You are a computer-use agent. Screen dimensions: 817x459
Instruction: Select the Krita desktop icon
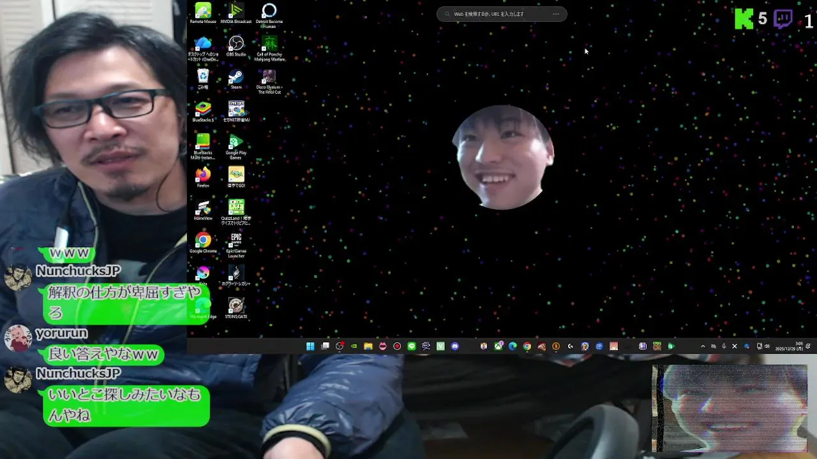click(203, 276)
